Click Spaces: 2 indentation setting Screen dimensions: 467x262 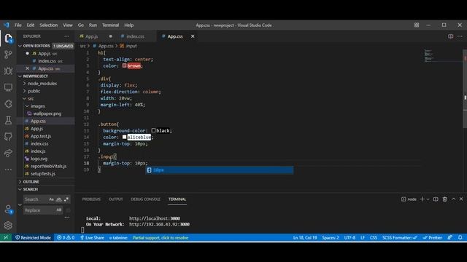[331, 237]
